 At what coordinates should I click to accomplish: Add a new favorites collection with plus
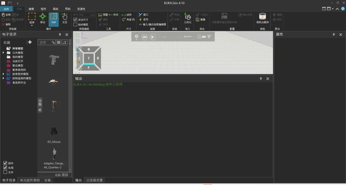[30, 42]
